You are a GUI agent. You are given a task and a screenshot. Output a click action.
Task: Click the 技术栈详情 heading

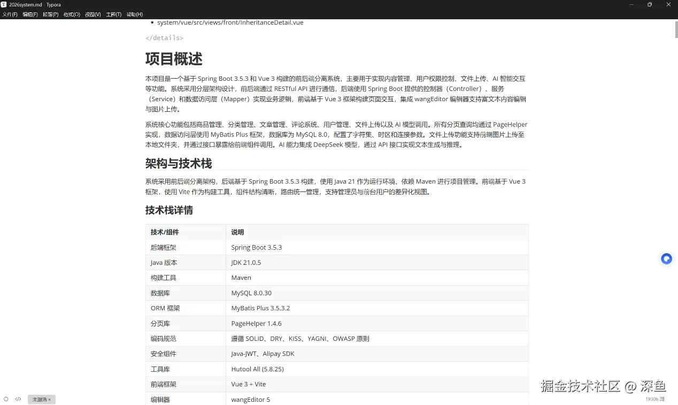point(169,210)
